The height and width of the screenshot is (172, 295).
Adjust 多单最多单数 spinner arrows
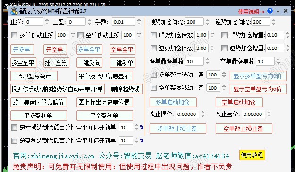coord(207,61)
